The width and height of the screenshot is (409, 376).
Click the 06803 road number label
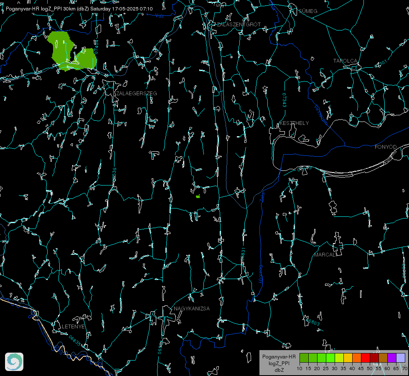(313, 322)
